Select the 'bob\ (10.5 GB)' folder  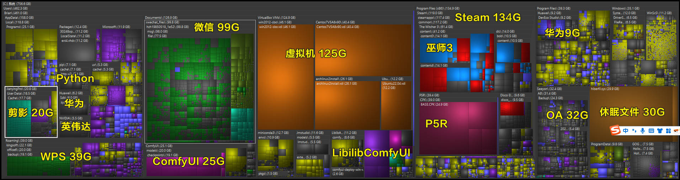pyautogui.click(x=506, y=36)
